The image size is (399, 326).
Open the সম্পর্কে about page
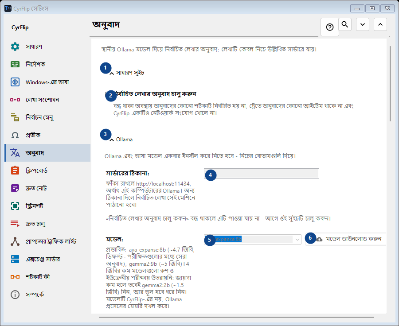tap(47, 295)
